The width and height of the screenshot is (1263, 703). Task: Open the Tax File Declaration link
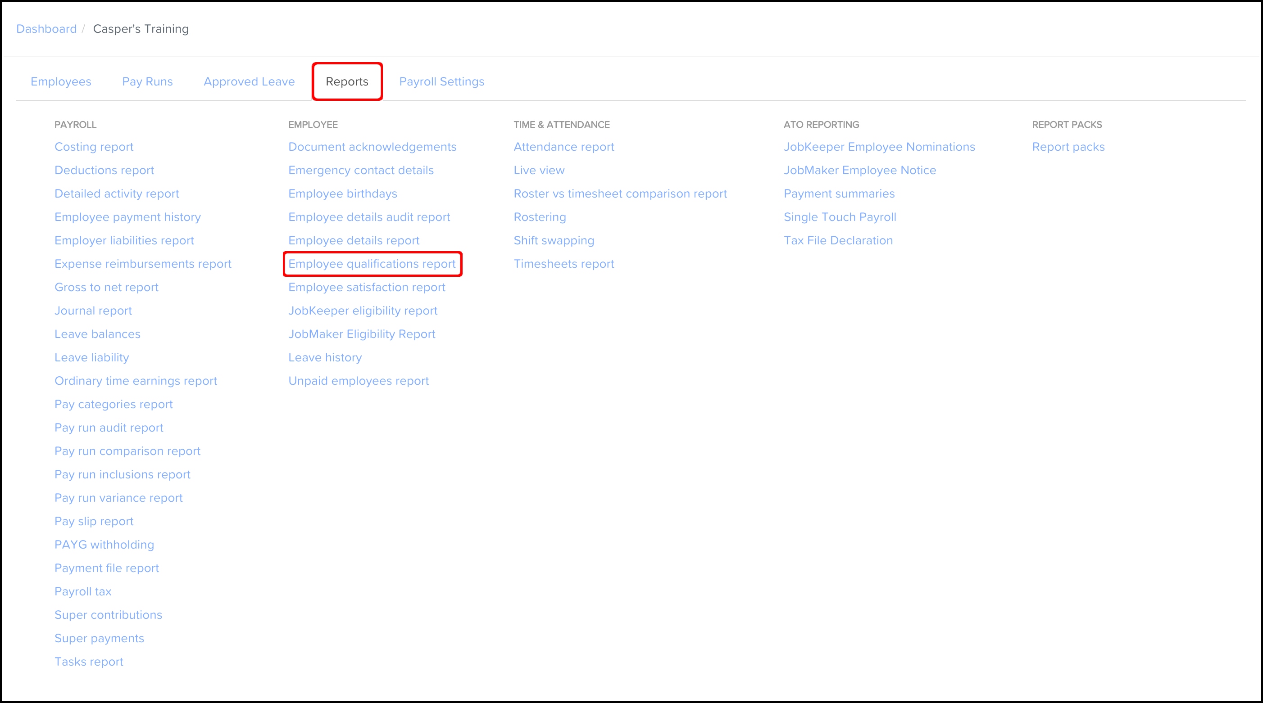coord(838,240)
